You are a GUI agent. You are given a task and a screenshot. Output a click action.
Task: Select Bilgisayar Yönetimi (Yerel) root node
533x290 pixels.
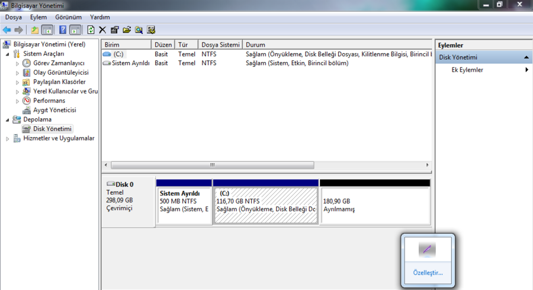[49, 44]
